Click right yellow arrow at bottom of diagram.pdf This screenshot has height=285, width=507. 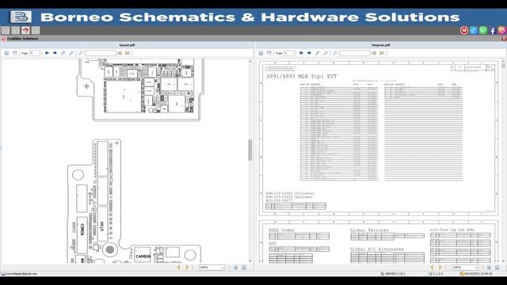point(440,268)
